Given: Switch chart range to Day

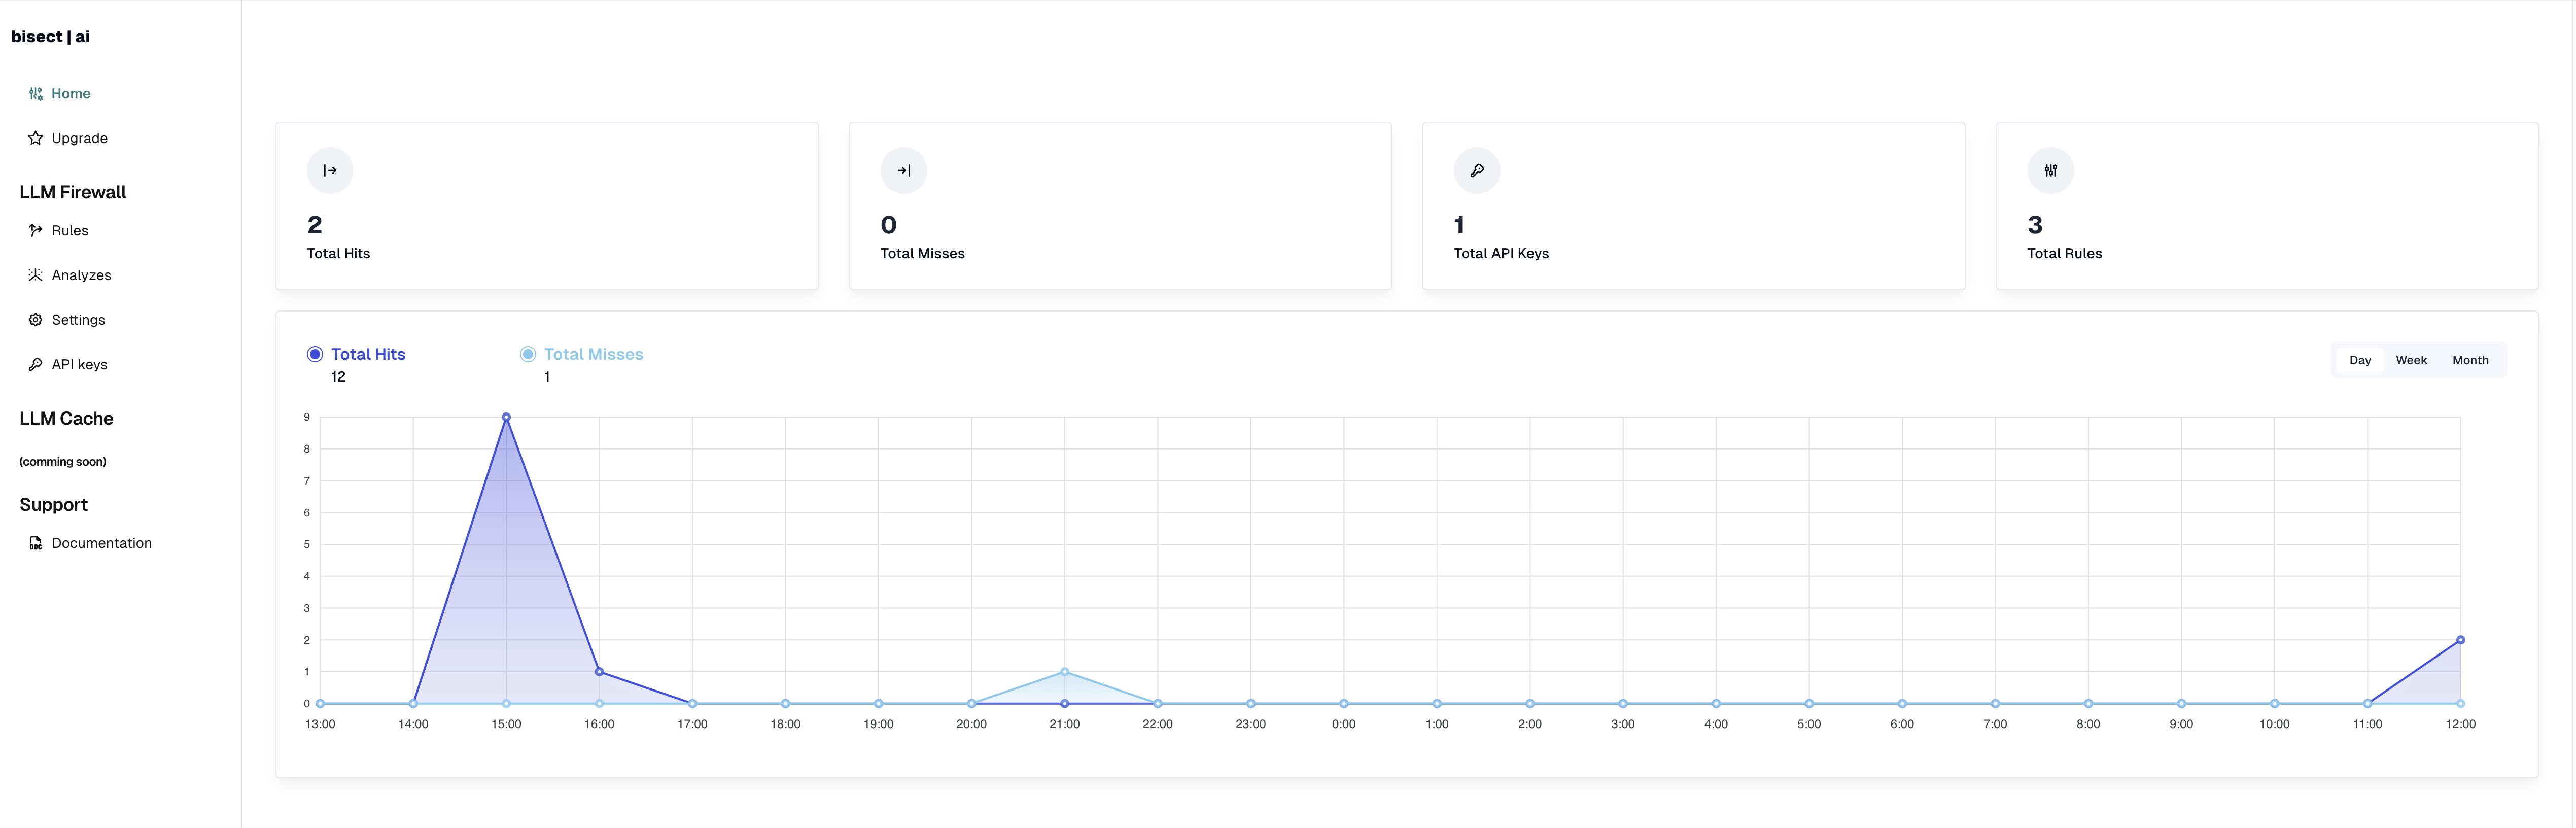Looking at the screenshot, I should coord(2360,360).
